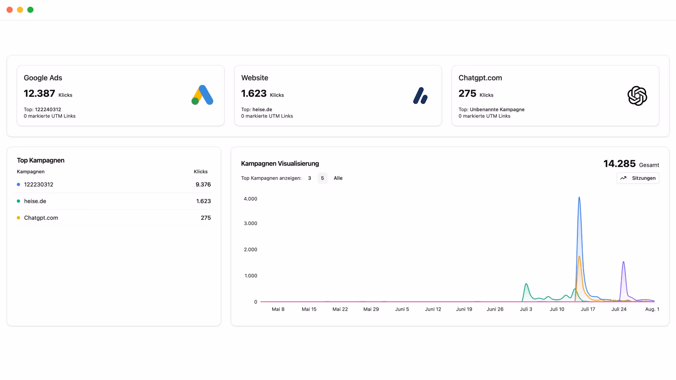Open the Chatgpt.com source card

(555, 95)
